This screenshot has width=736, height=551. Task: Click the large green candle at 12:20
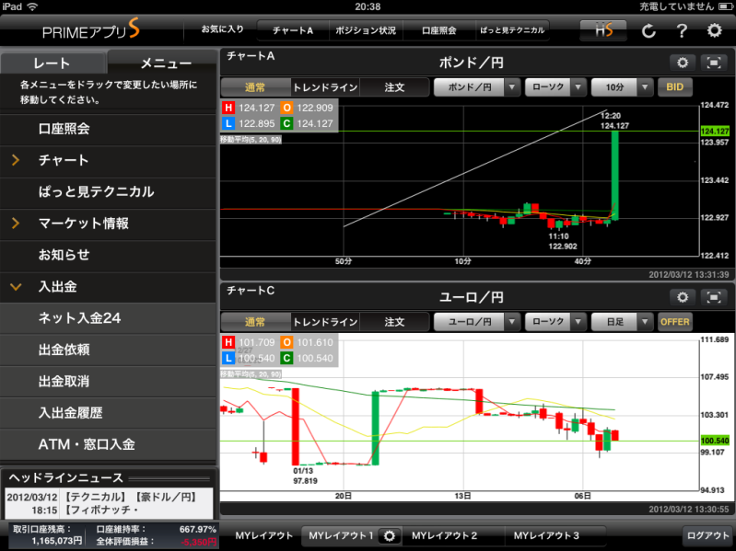point(615,175)
